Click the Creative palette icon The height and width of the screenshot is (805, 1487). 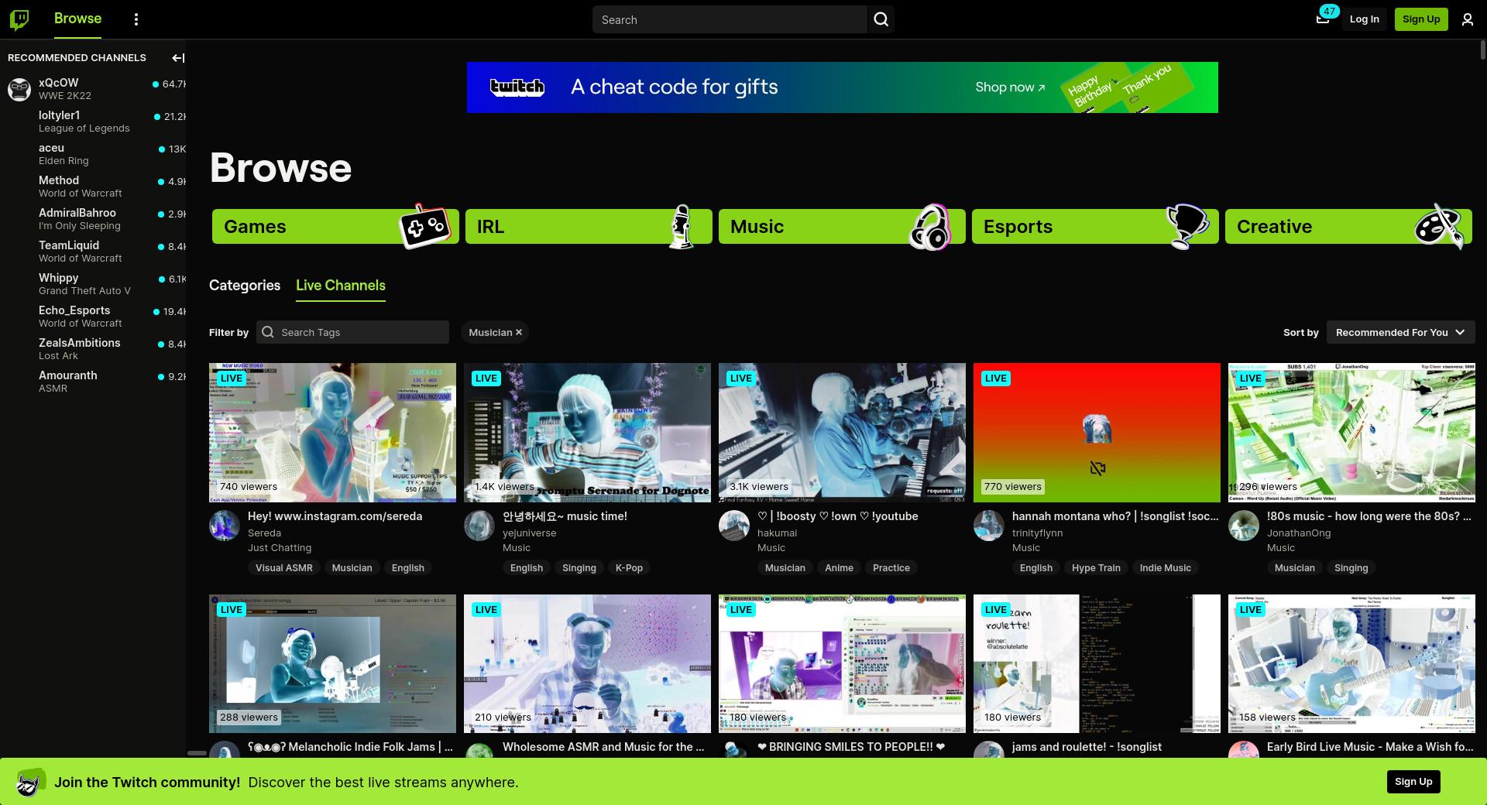[x=1440, y=226]
